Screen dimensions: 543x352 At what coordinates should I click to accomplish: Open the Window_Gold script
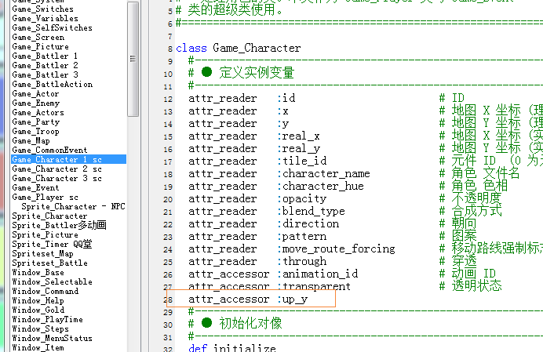38,310
